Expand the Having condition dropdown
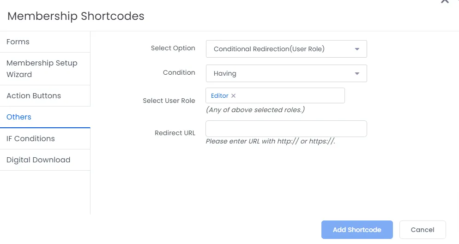 pyautogui.click(x=286, y=73)
